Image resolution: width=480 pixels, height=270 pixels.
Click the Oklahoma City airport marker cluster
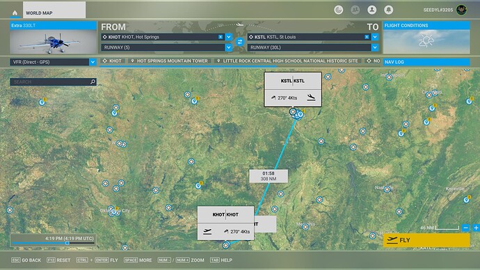tap(113, 212)
